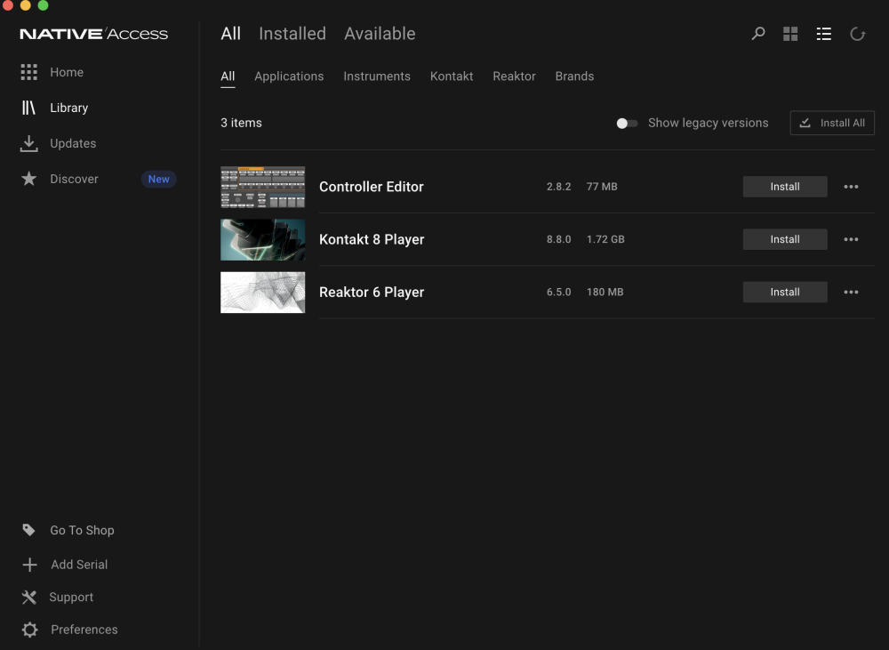Screen dimensions: 889x650
Task: Click the Show legacy versions label
Action: (x=709, y=123)
